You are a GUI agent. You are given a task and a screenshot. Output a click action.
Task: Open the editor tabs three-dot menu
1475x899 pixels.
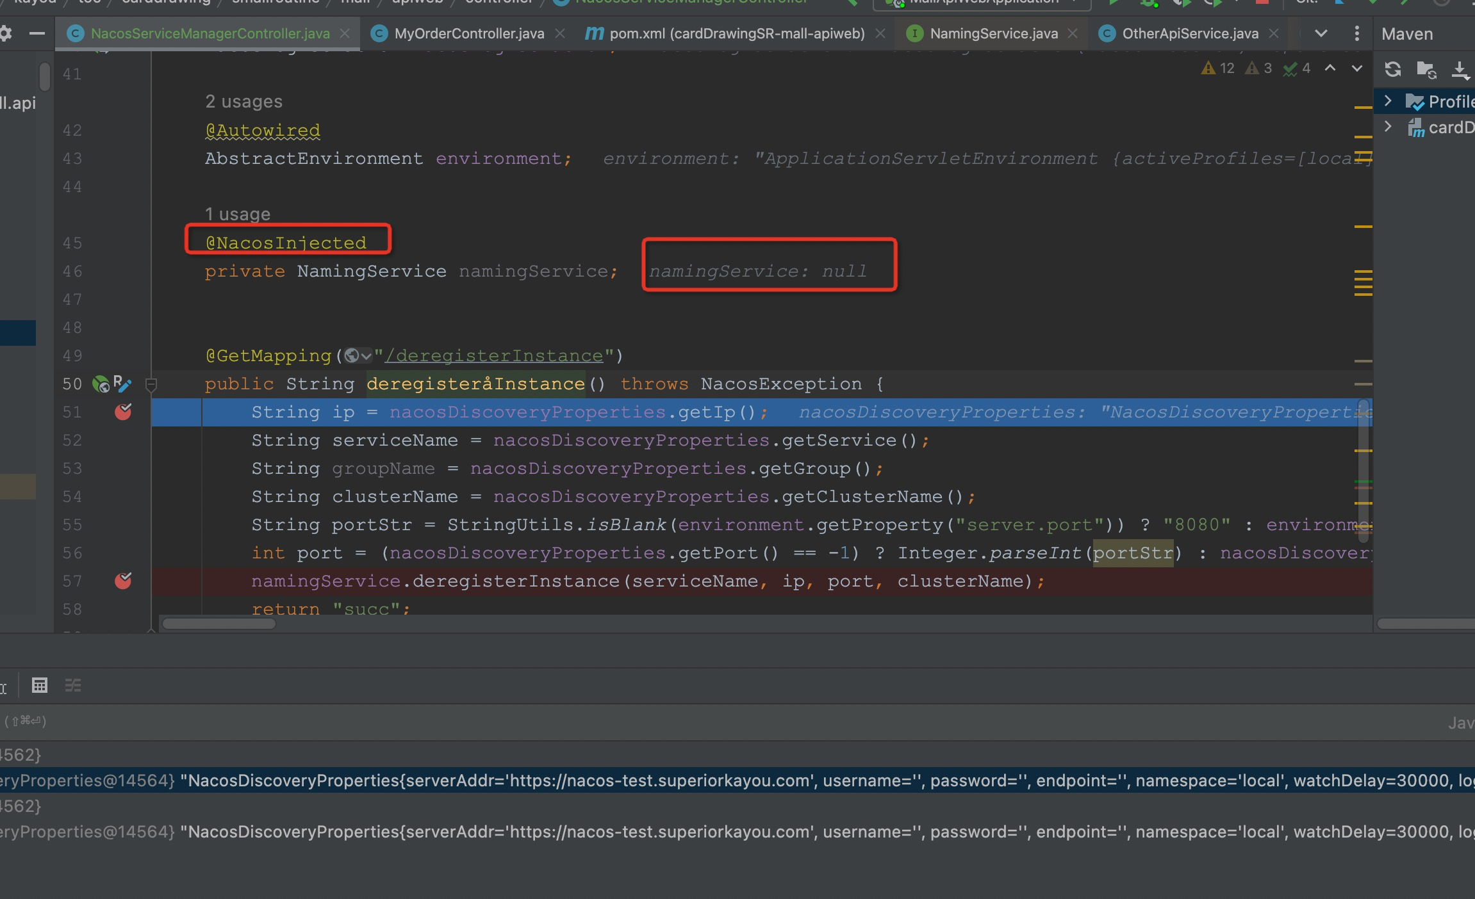pos(1356,33)
